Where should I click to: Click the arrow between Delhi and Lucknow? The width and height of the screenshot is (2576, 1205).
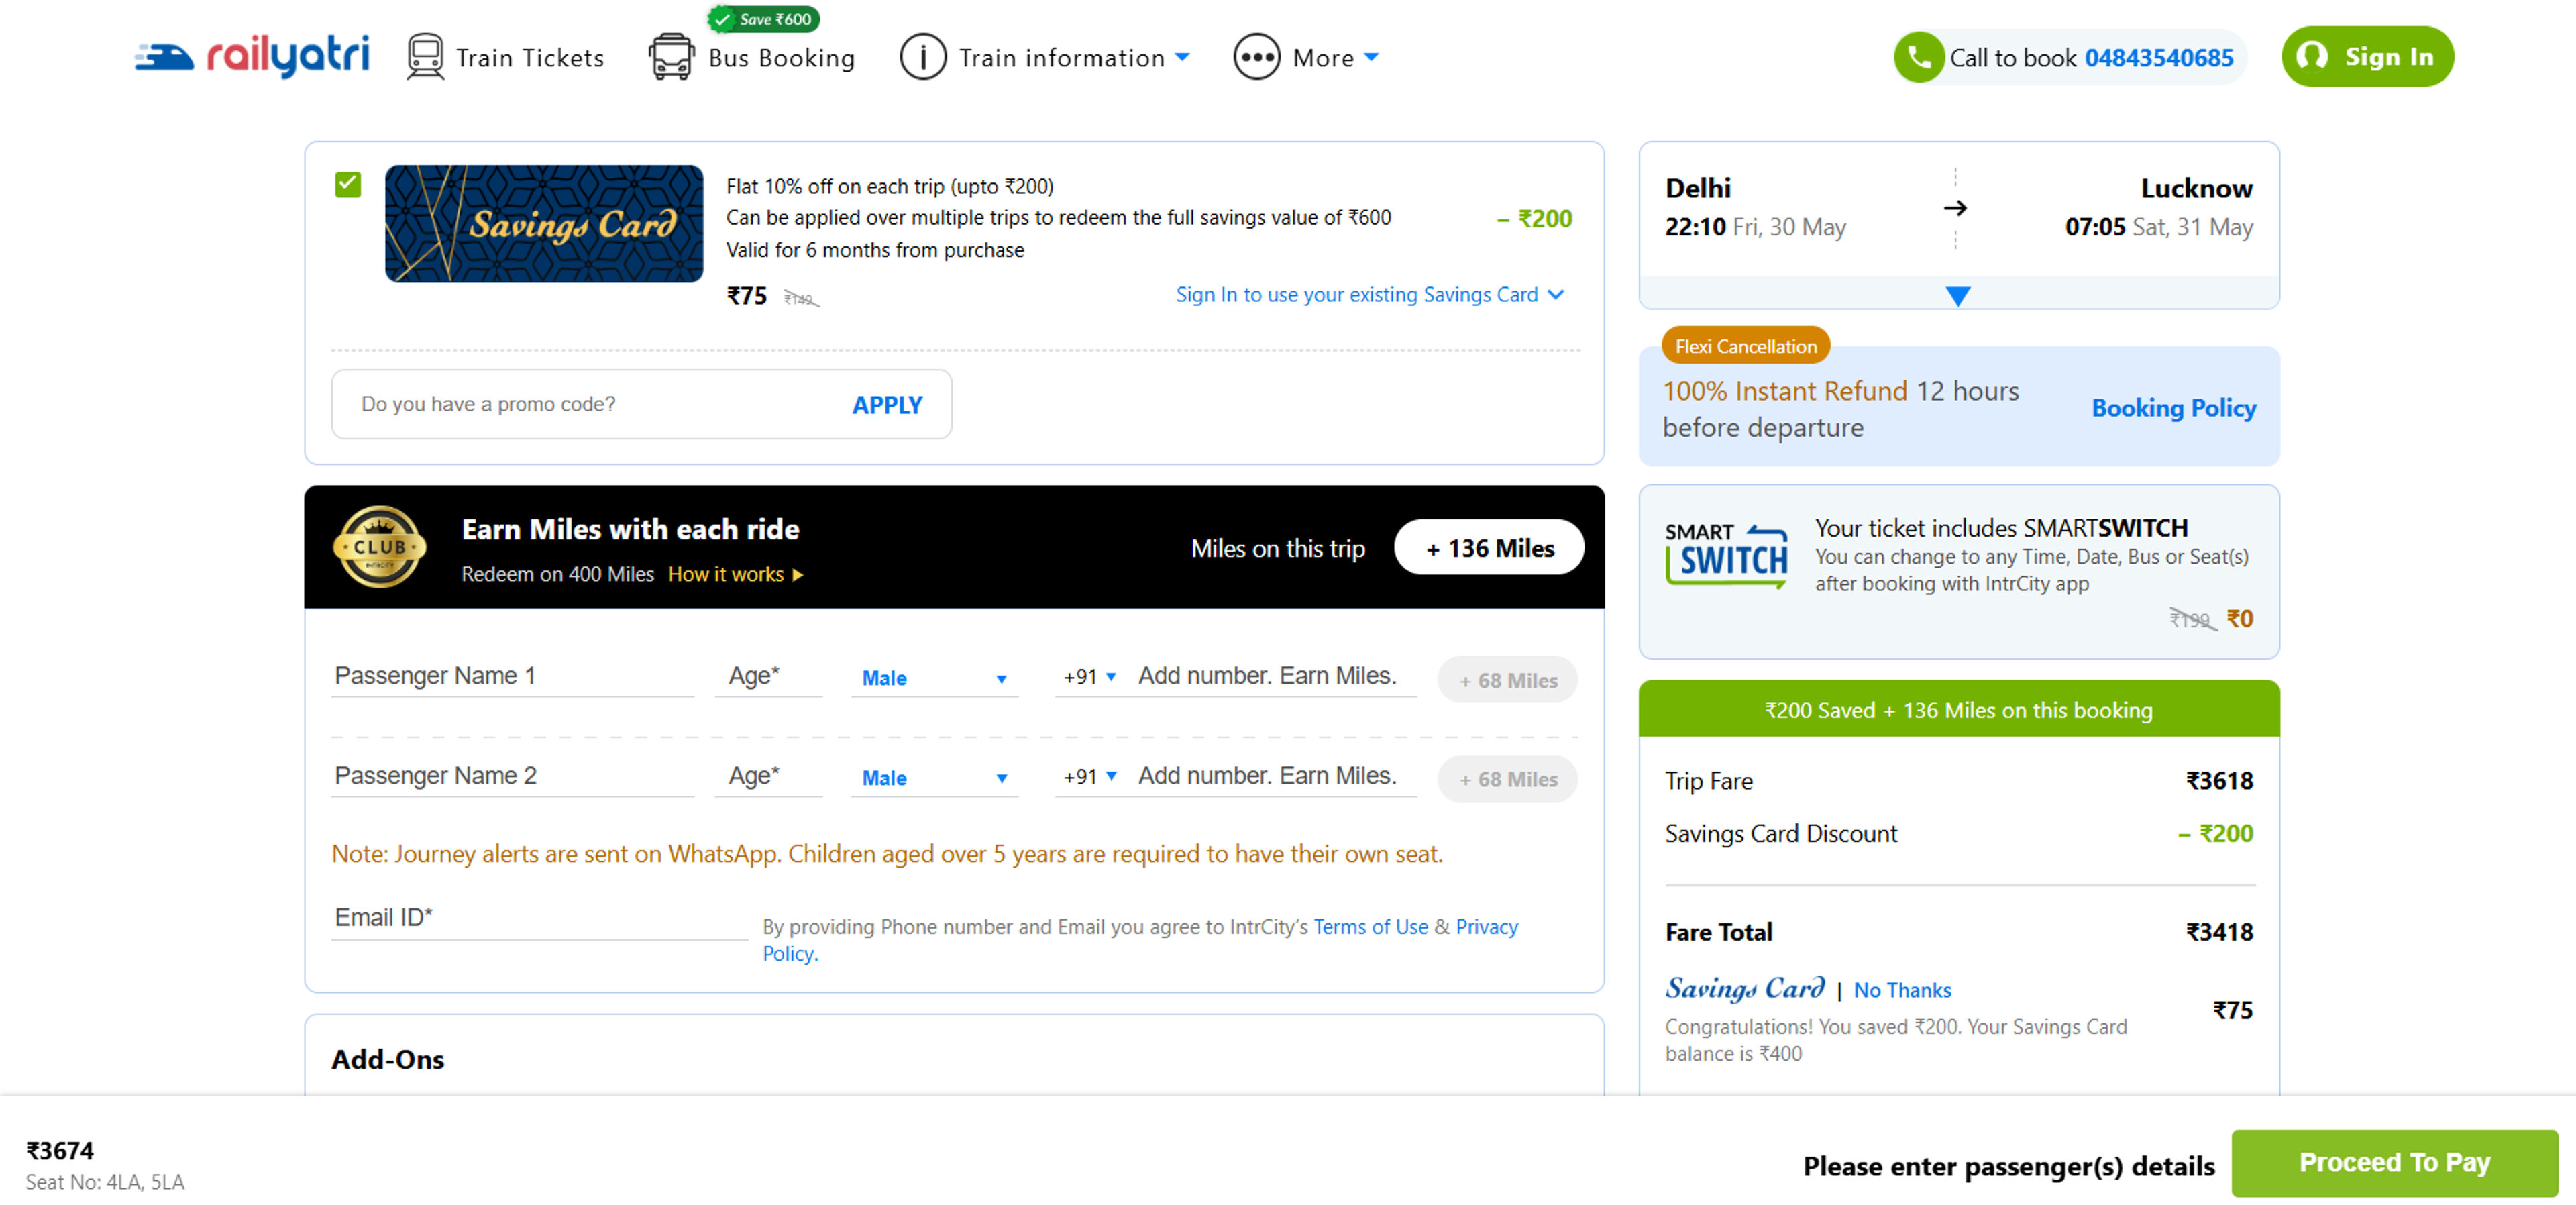[1955, 208]
